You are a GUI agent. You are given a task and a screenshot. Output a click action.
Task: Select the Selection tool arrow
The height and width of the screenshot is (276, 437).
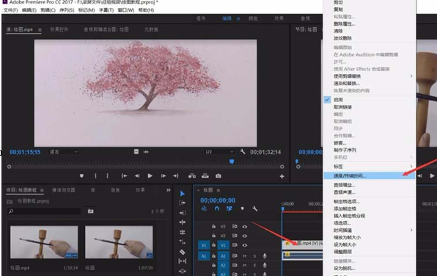click(183, 193)
